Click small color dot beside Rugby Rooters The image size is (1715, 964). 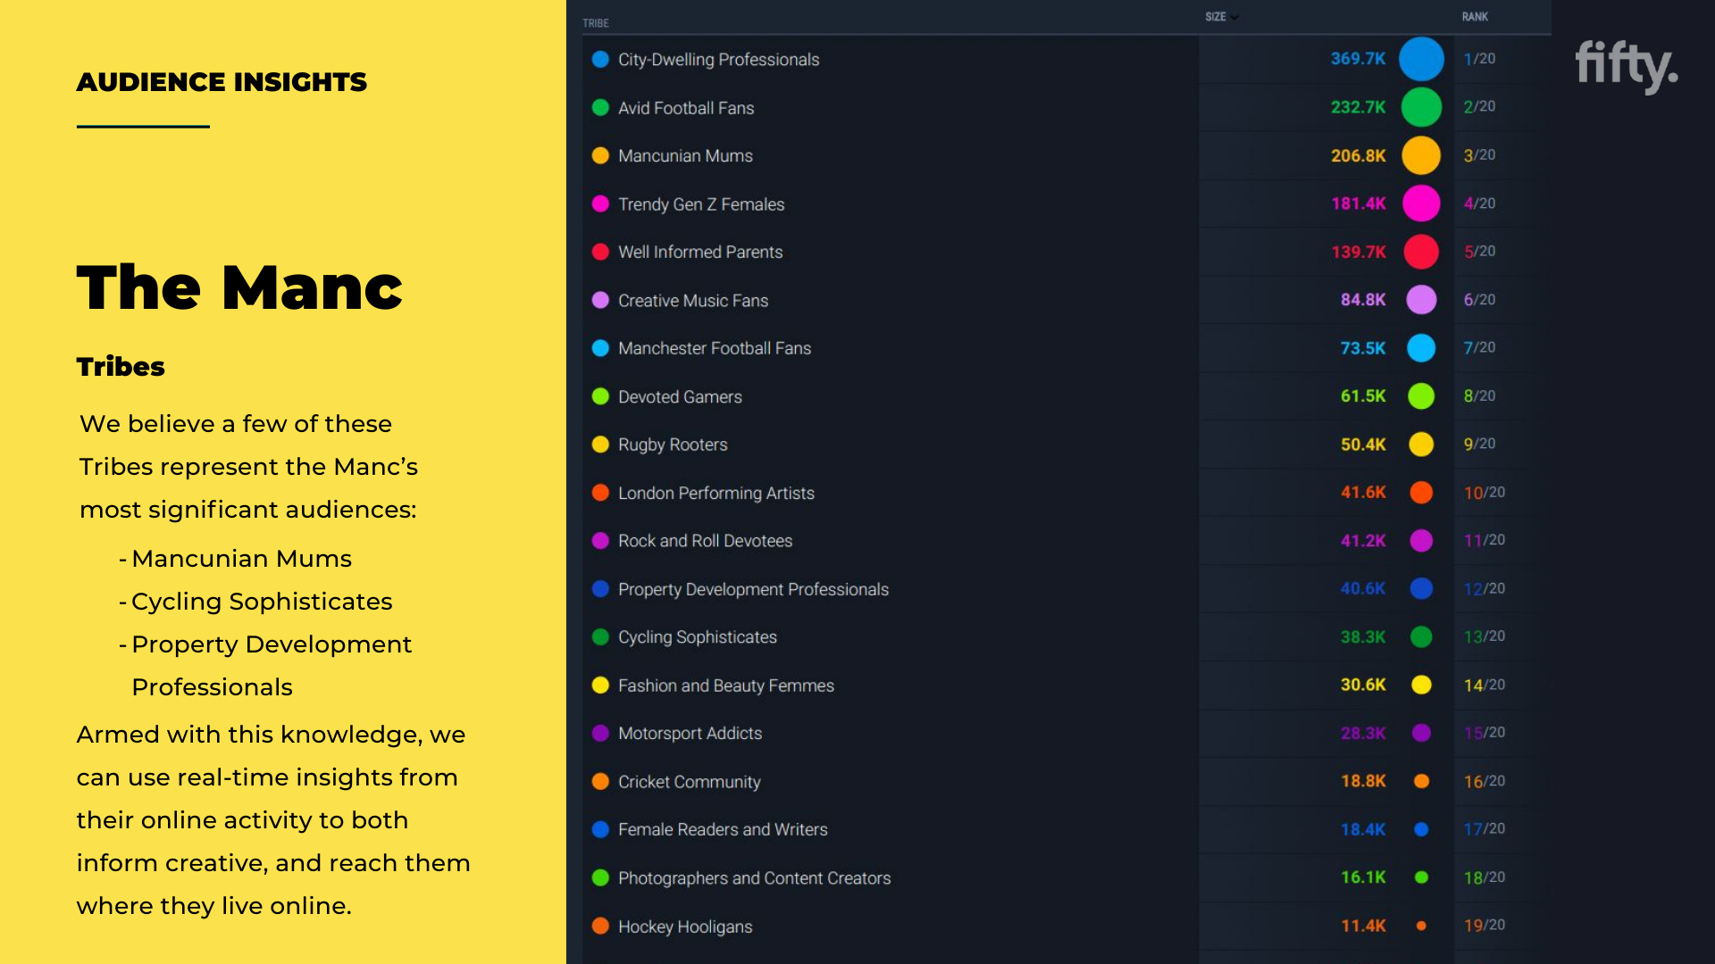(600, 445)
